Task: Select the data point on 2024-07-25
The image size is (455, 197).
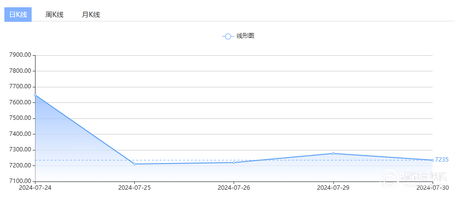Action: click(x=134, y=164)
